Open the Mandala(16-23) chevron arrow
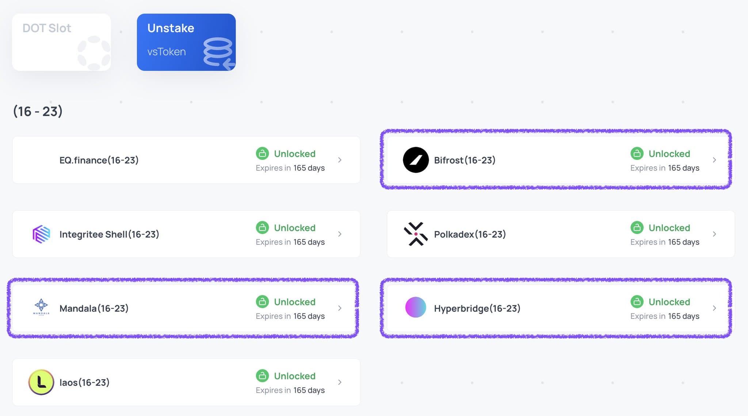 340,308
